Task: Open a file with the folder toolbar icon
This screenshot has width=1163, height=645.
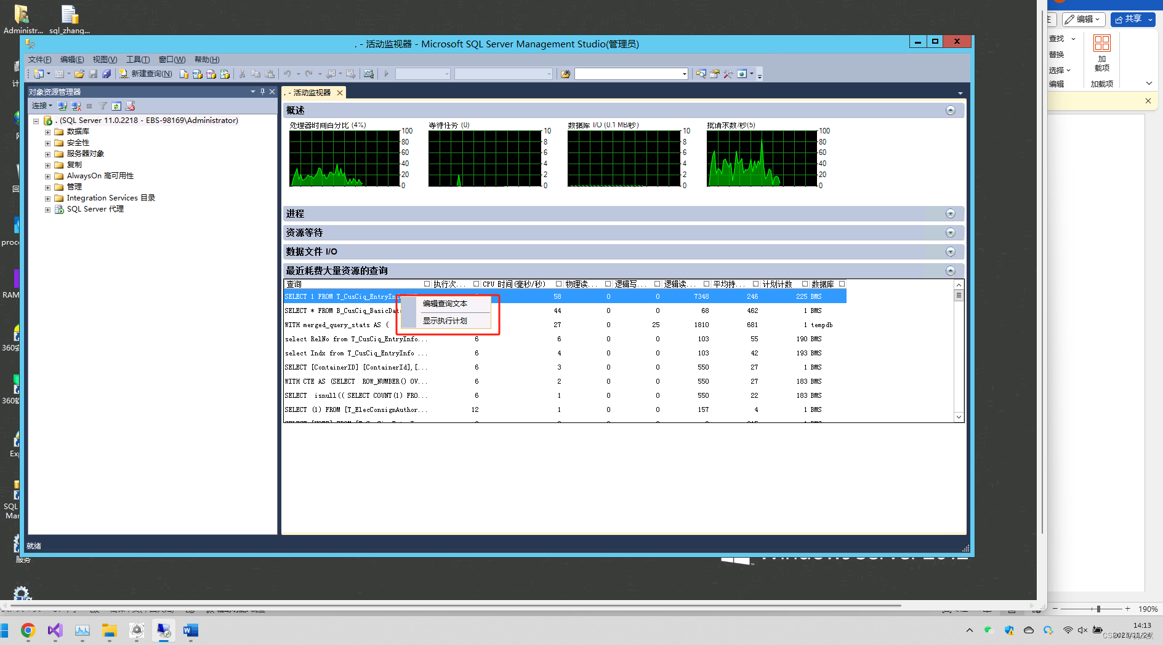Action: (79, 74)
